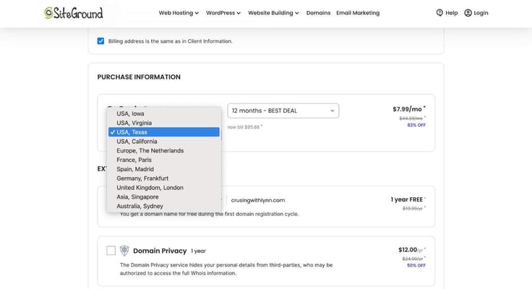Click the Login link text
The height and width of the screenshot is (289, 532).
coord(481,13)
